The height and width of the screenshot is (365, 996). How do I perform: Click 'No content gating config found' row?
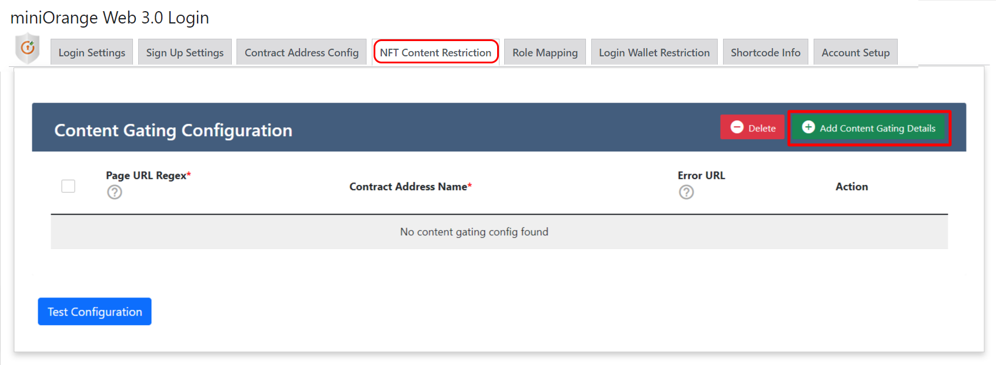(x=499, y=232)
